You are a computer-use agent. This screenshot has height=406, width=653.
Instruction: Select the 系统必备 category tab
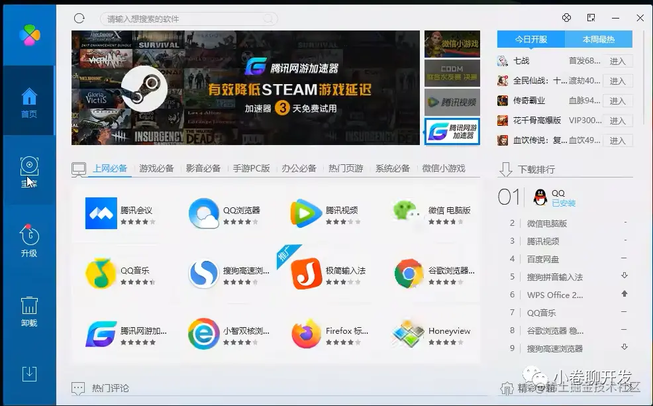393,169
